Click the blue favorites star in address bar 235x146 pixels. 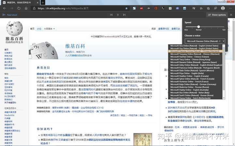(127, 8)
